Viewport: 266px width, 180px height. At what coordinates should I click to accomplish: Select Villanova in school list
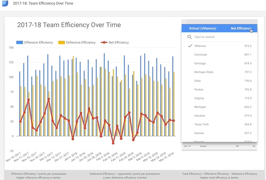(219, 46)
